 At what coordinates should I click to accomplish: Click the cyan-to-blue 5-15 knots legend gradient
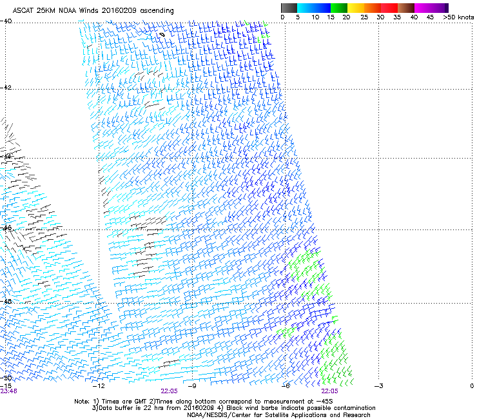tap(314, 8)
